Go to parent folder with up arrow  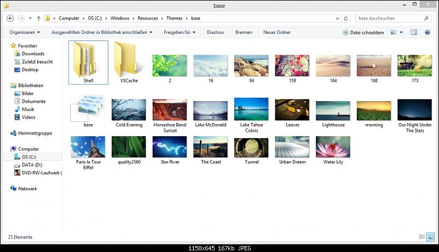pyautogui.click(x=39, y=19)
